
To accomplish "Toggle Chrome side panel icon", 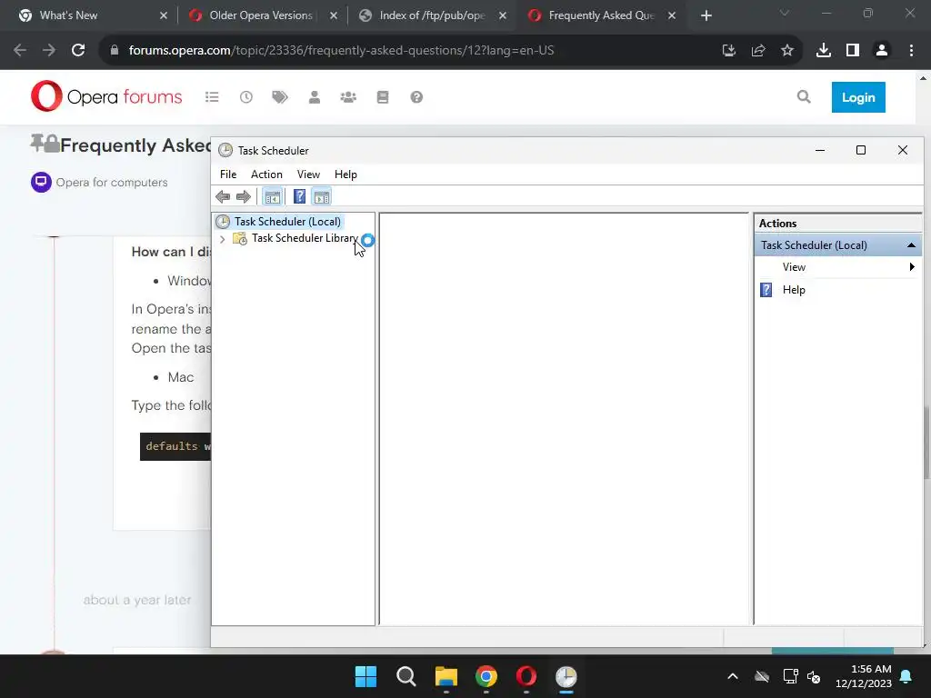I will click(853, 51).
